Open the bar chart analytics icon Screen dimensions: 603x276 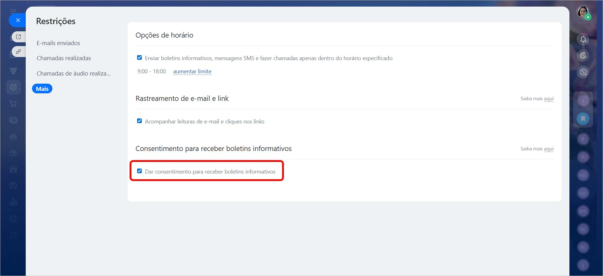[13, 202]
